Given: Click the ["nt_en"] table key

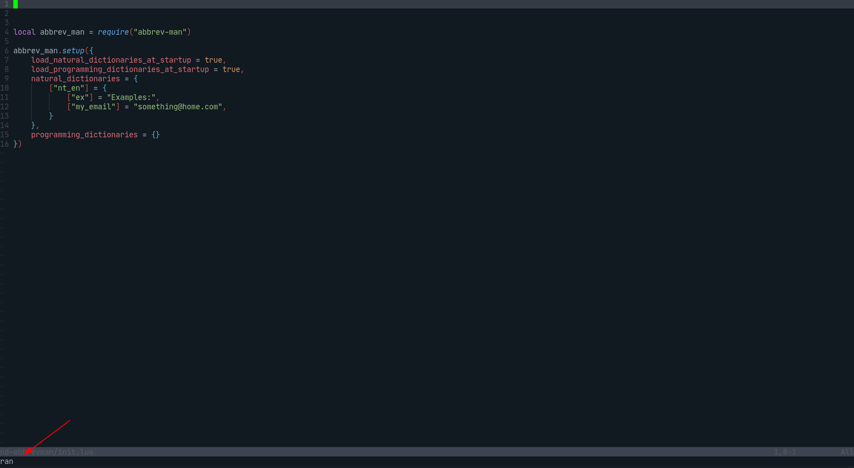Looking at the screenshot, I should tap(69, 88).
